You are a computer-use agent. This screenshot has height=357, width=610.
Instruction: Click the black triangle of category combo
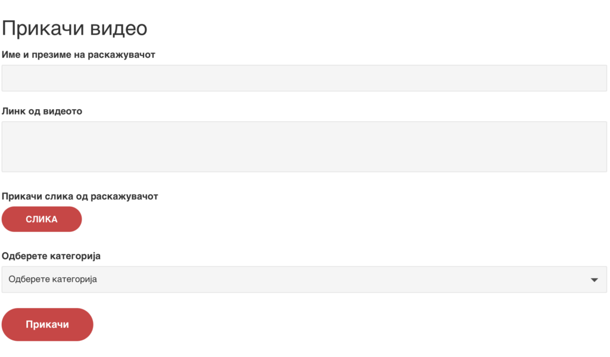[x=594, y=280]
